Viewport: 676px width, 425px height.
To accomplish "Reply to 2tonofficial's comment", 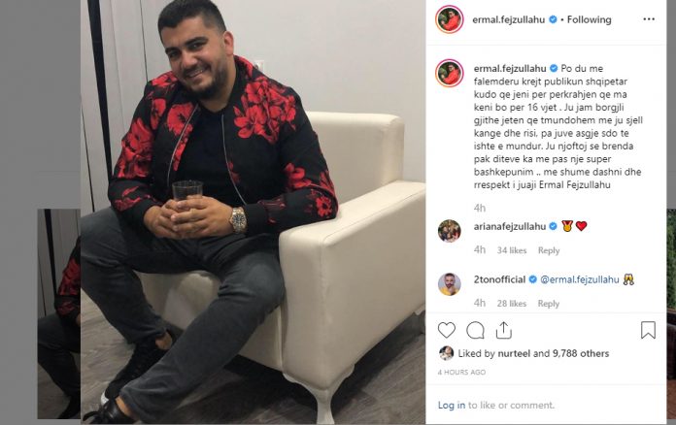I will [x=549, y=304].
